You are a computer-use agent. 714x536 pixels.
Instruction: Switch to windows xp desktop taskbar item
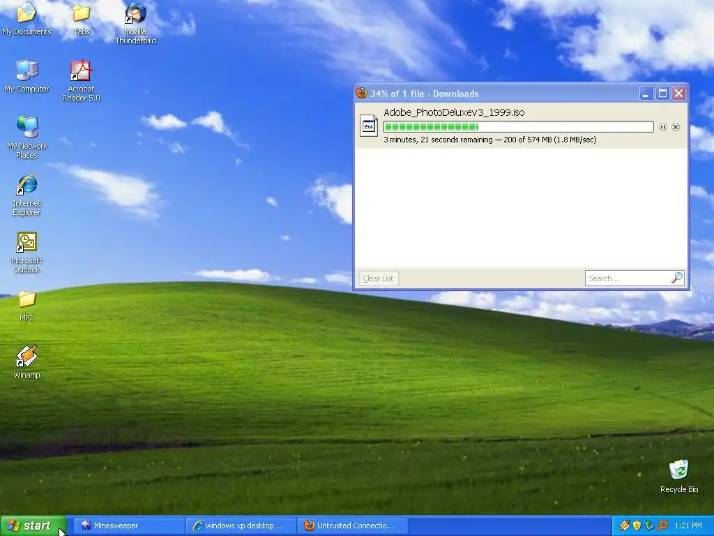coord(241,526)
